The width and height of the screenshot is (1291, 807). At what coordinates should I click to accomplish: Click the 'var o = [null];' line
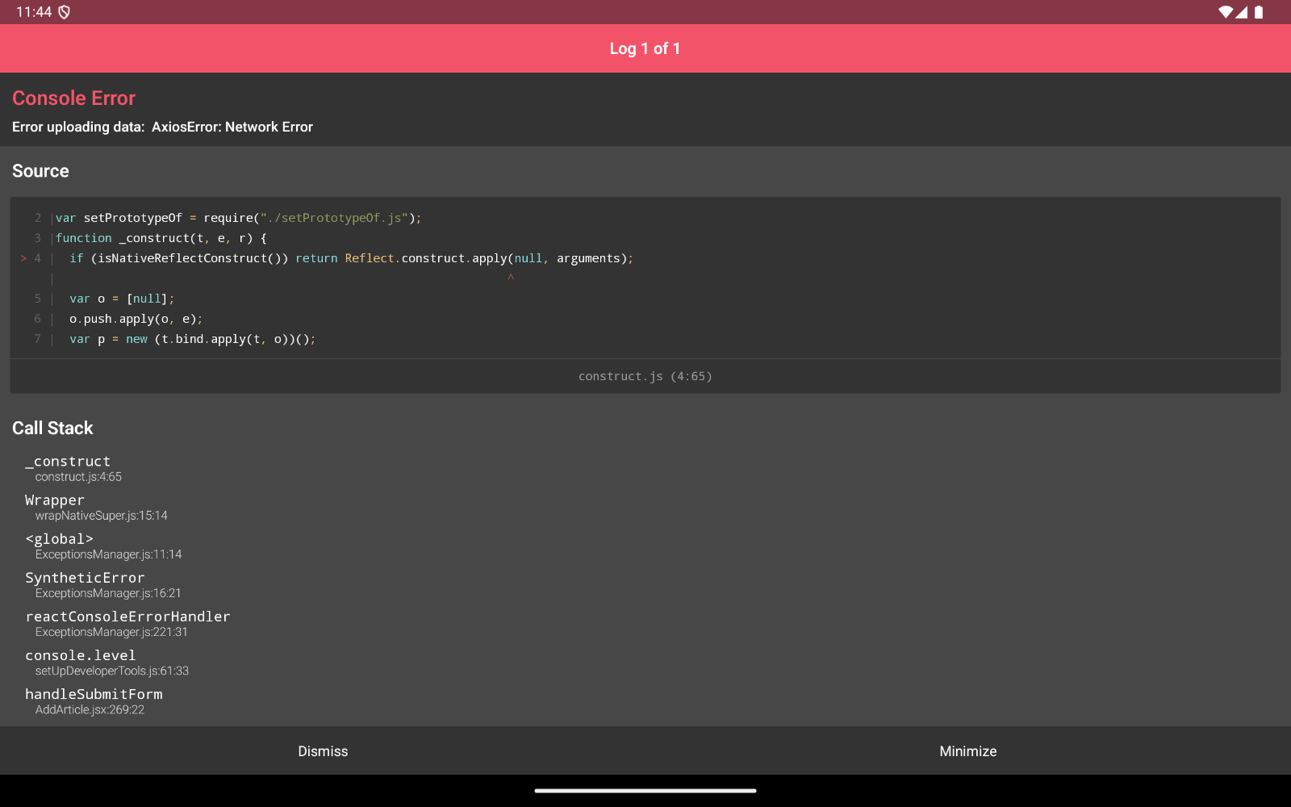(122, 299)
